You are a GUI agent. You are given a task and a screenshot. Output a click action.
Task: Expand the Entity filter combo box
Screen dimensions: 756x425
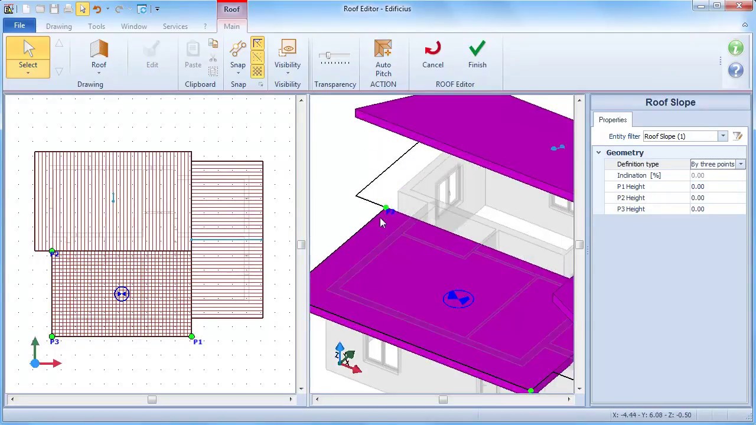[723, 136]
